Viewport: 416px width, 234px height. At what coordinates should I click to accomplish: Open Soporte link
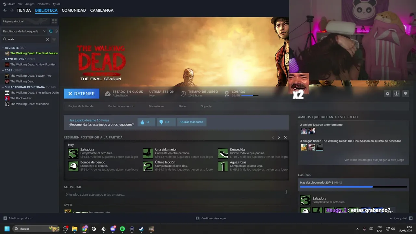pyautogui.click(x=206, y=106)
